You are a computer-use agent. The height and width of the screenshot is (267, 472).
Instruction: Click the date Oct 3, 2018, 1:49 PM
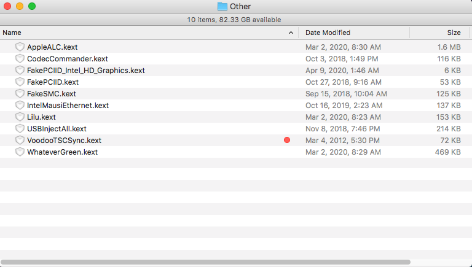342,59
